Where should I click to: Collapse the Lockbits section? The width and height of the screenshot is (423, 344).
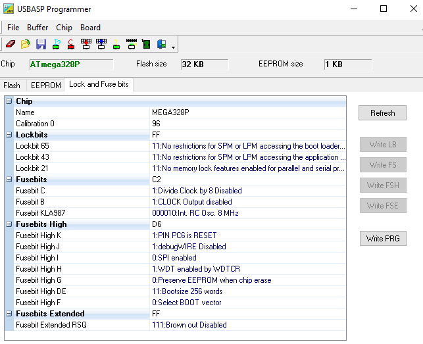click(x=9, y=135)
